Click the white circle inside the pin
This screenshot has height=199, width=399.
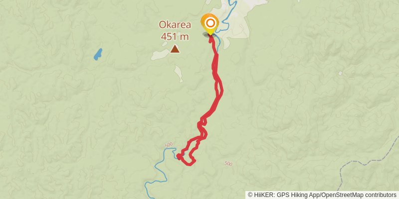pos(210,23)
